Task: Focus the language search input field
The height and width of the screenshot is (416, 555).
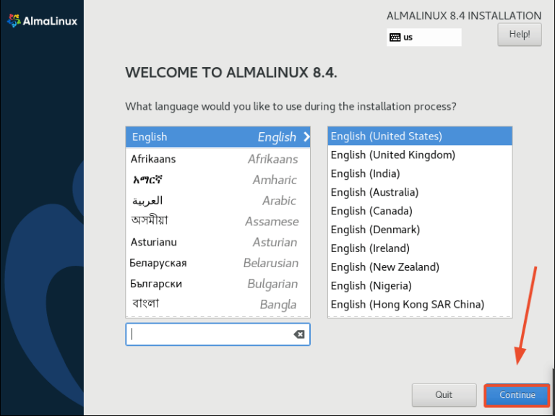Action: [x=218, y=334]
